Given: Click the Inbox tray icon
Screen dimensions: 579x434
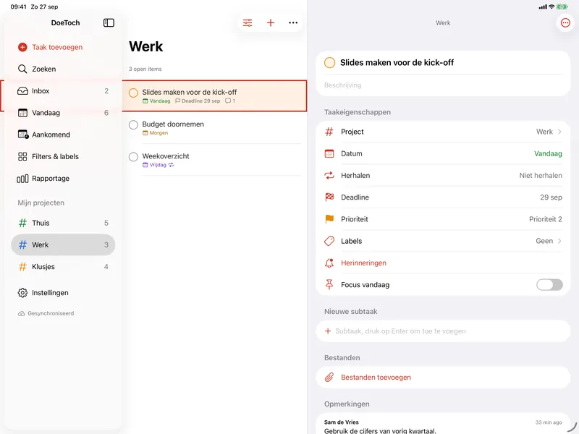Looking at the screenshot, I should [x=22, y=91].
